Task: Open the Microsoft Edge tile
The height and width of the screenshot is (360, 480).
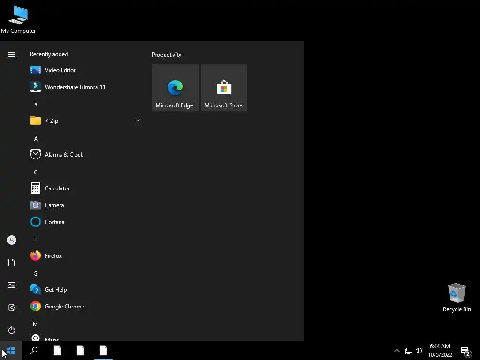Action: [175, 88]
